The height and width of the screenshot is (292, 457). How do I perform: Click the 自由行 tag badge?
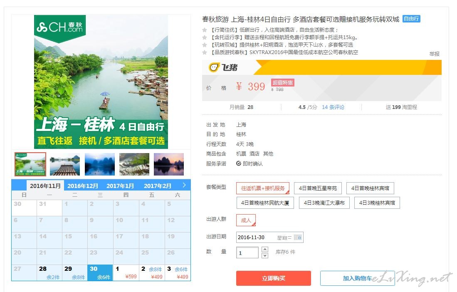pyautogui.click(x=411, y=19)
